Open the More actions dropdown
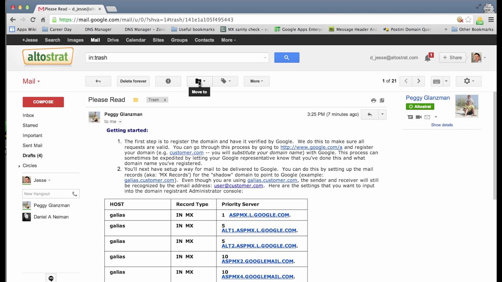Viewport: 502px width, 282px height. pyautogui.click(x=256, y=81)
